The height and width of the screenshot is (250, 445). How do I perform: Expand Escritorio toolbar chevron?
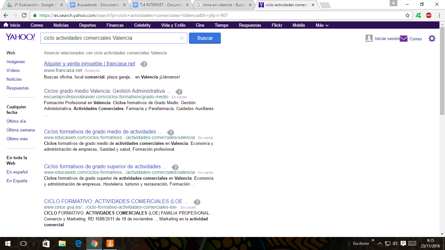point(373,240)
